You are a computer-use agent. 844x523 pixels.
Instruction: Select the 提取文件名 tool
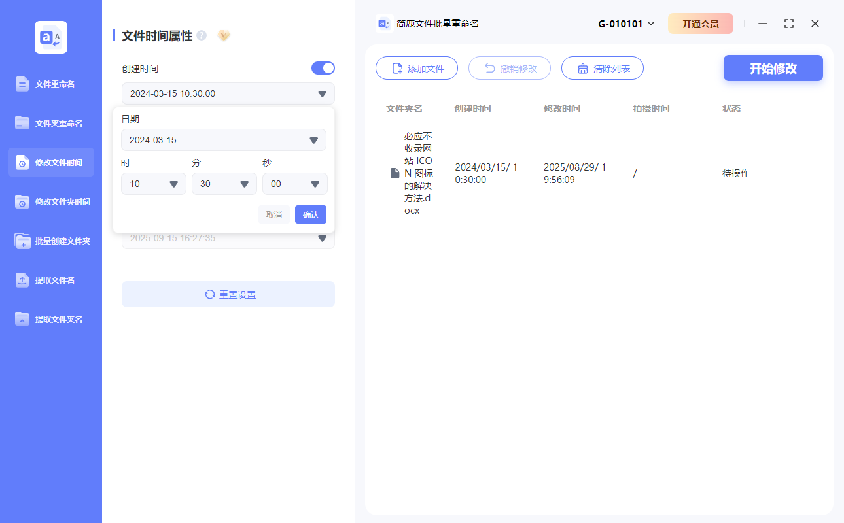tap(50, 280)
